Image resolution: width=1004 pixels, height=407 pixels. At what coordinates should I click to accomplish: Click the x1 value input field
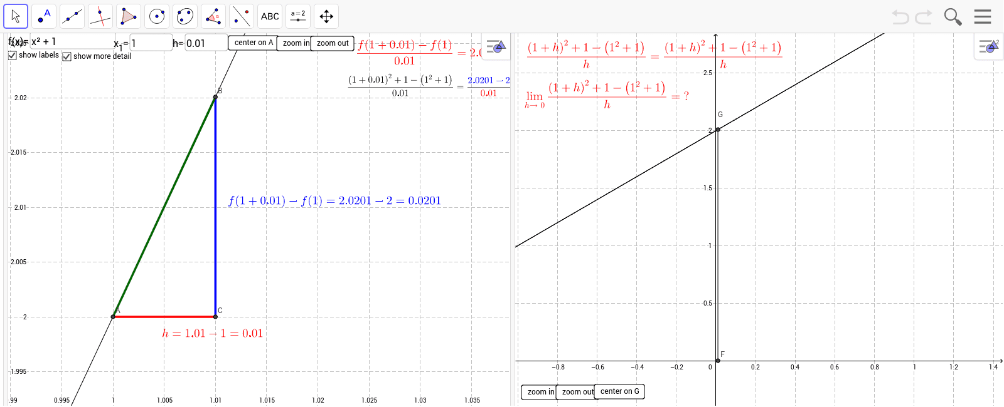coord(151,43)
